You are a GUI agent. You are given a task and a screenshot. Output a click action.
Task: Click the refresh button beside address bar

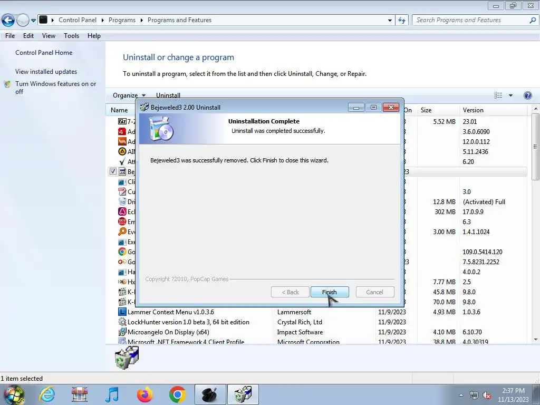pyautogui.click(x=402, y=21)
